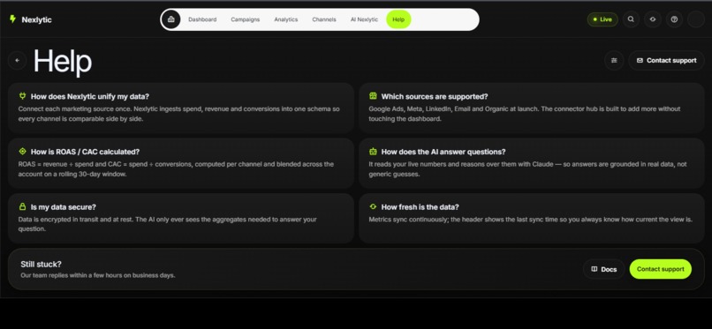Image resolution: width=712 pixels, height=329 pixels.
Task: Toggle the Live status indicator
Action: click(602, 19)
